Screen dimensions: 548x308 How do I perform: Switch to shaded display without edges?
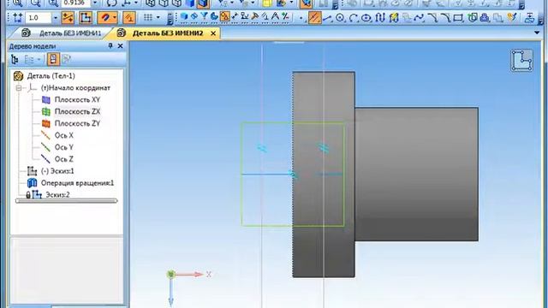coord(190,3)
